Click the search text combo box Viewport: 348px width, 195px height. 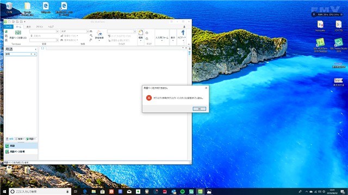(x=74, y=31)
